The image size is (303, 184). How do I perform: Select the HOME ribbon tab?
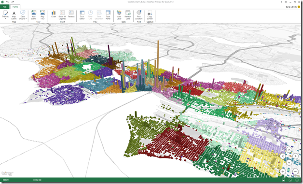15,7
